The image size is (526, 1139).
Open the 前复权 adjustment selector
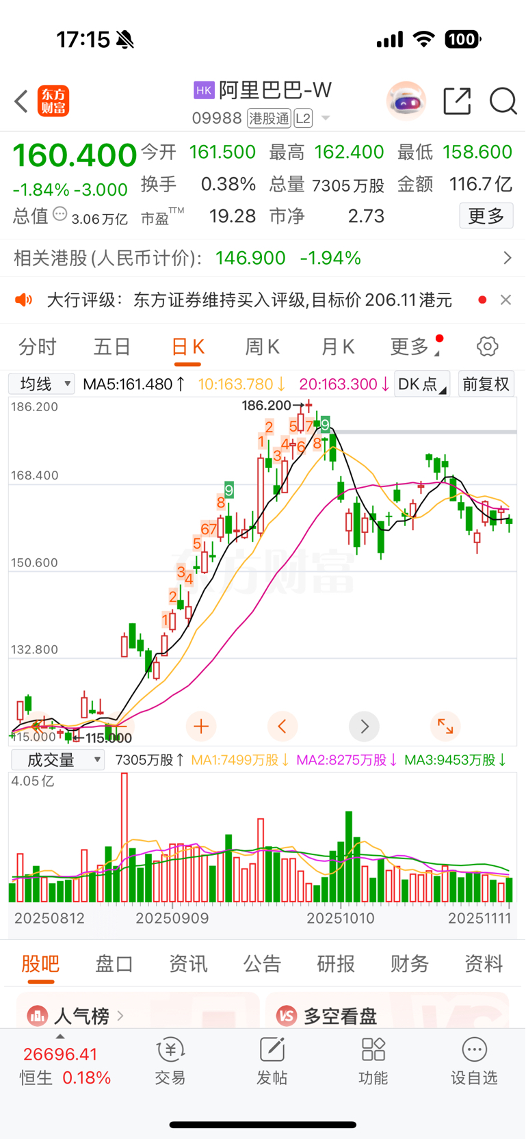click(486, 384)
